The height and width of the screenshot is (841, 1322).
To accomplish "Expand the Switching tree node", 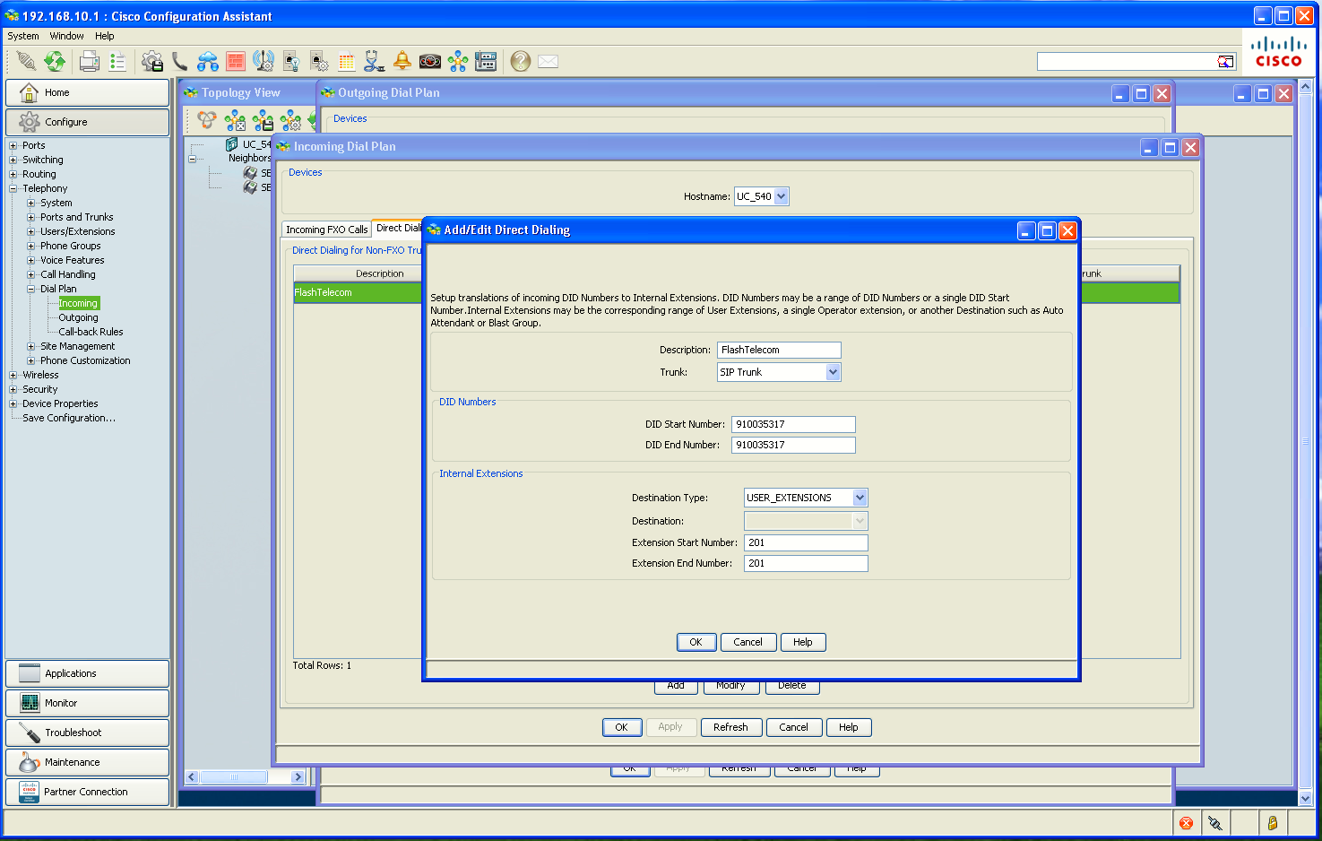I will [13, 160].
